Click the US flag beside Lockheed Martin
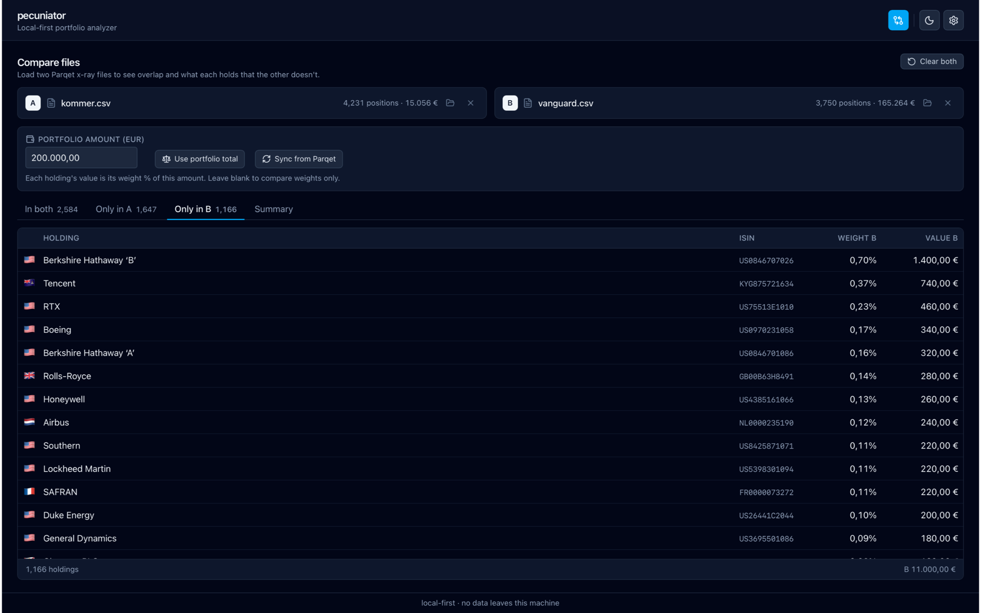The height and width of the screenshot is (613, 981). pyautogui.click(x=30, y=468)
